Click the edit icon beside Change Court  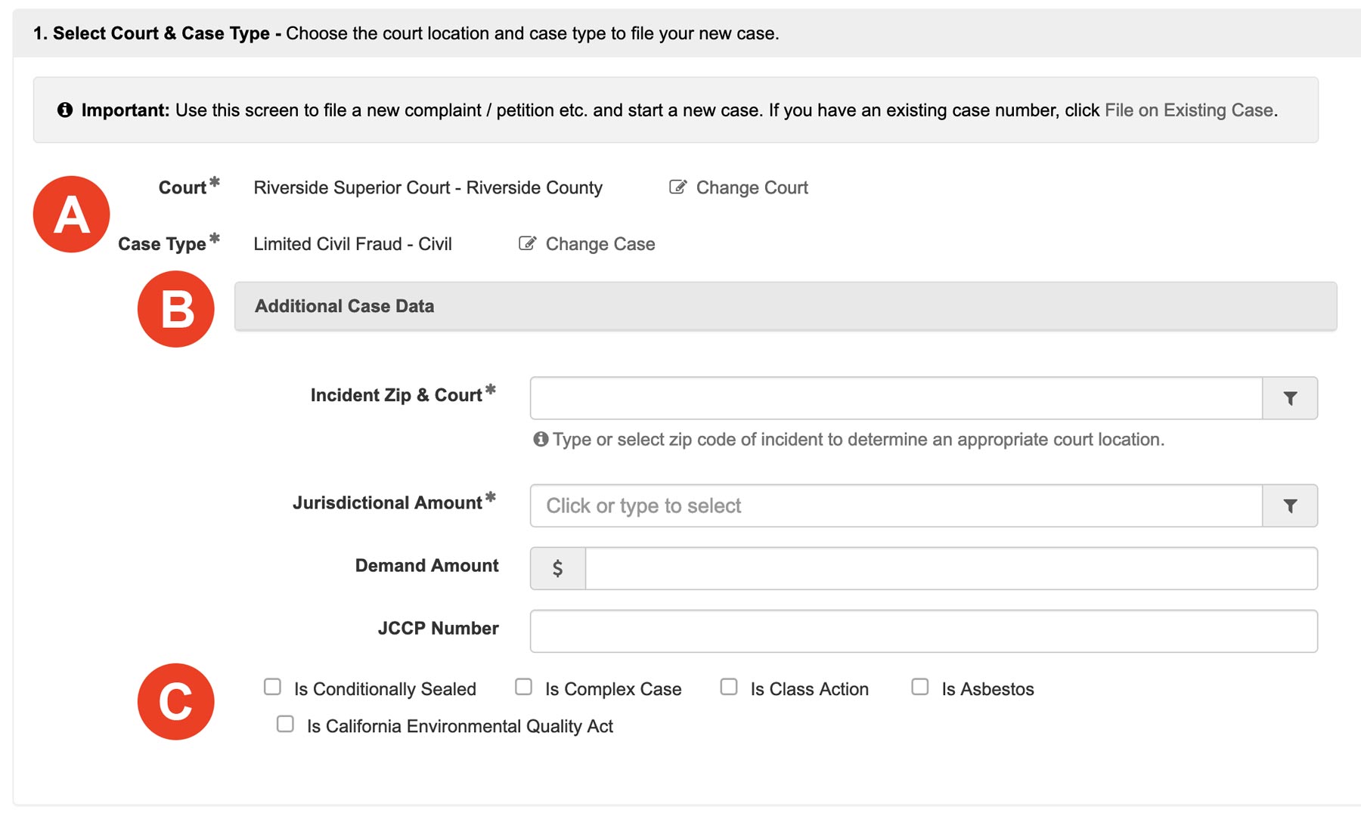pos(677,187)
